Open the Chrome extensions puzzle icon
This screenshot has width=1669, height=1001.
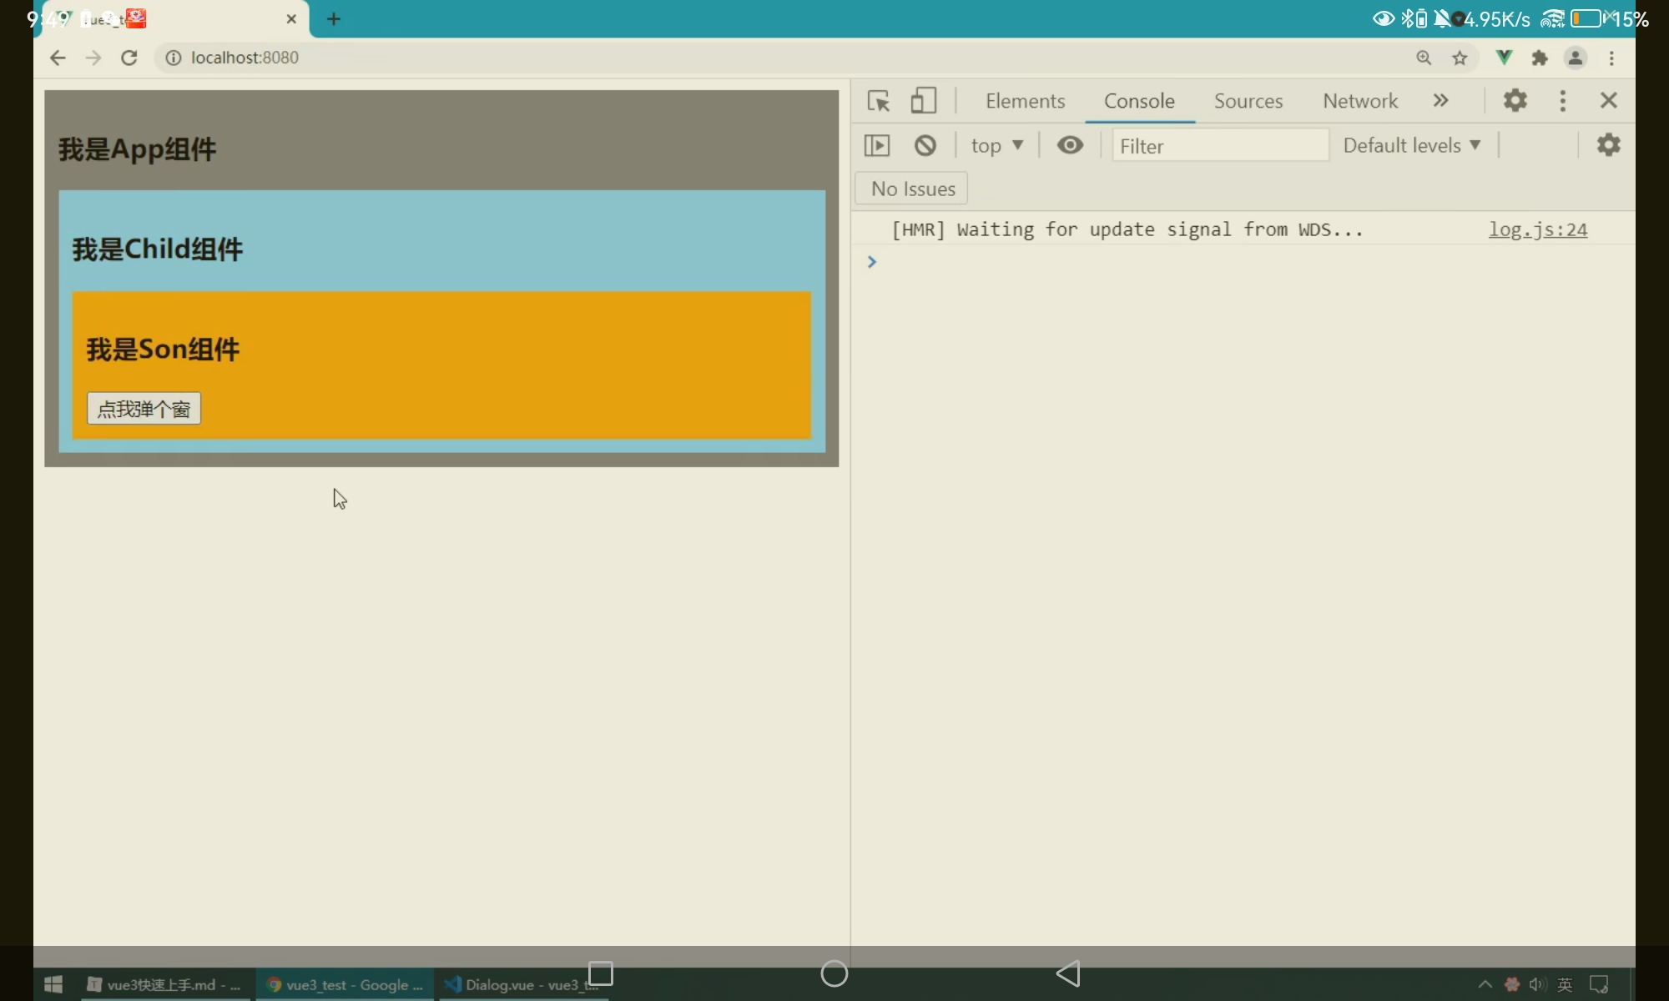point(1540,58)
